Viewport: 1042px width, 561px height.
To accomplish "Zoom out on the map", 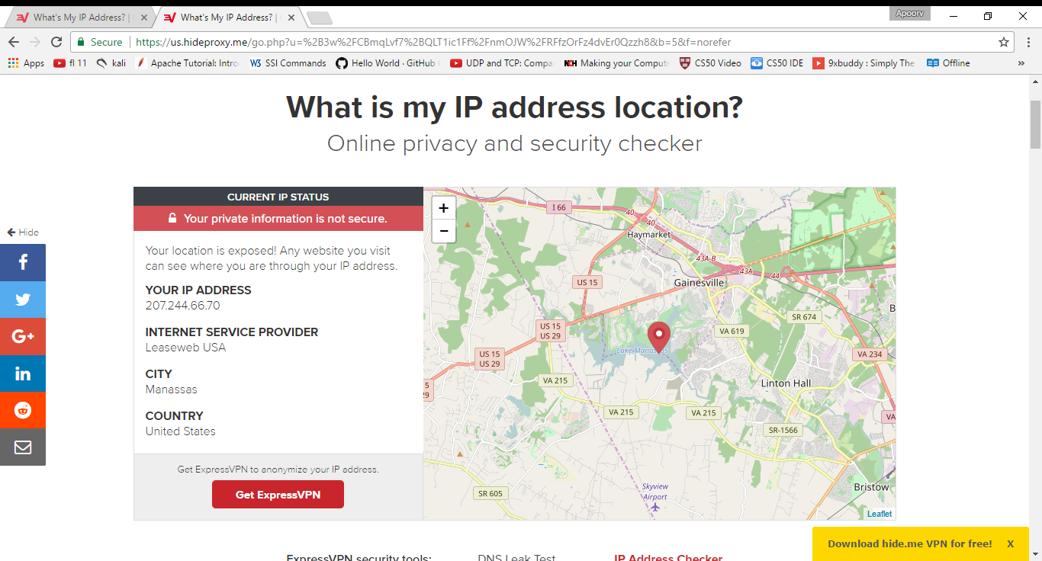I will coord(443,231).
